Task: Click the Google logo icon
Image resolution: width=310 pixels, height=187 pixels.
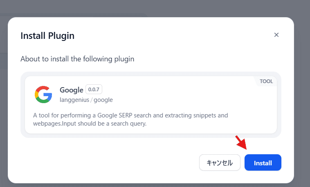Action: coord(43,95)
